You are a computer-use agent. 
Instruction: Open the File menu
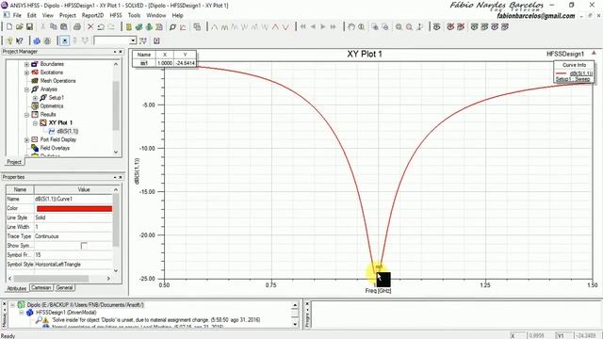(x=17, y=15)
